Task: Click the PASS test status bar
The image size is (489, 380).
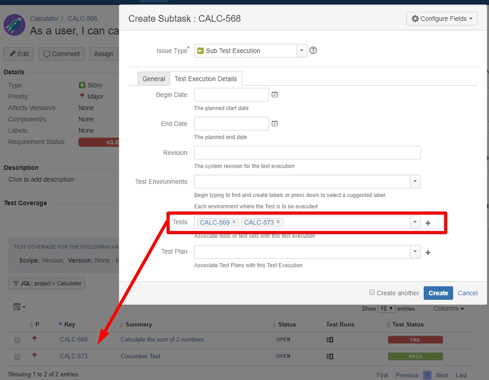Action: tap(416, 356)
